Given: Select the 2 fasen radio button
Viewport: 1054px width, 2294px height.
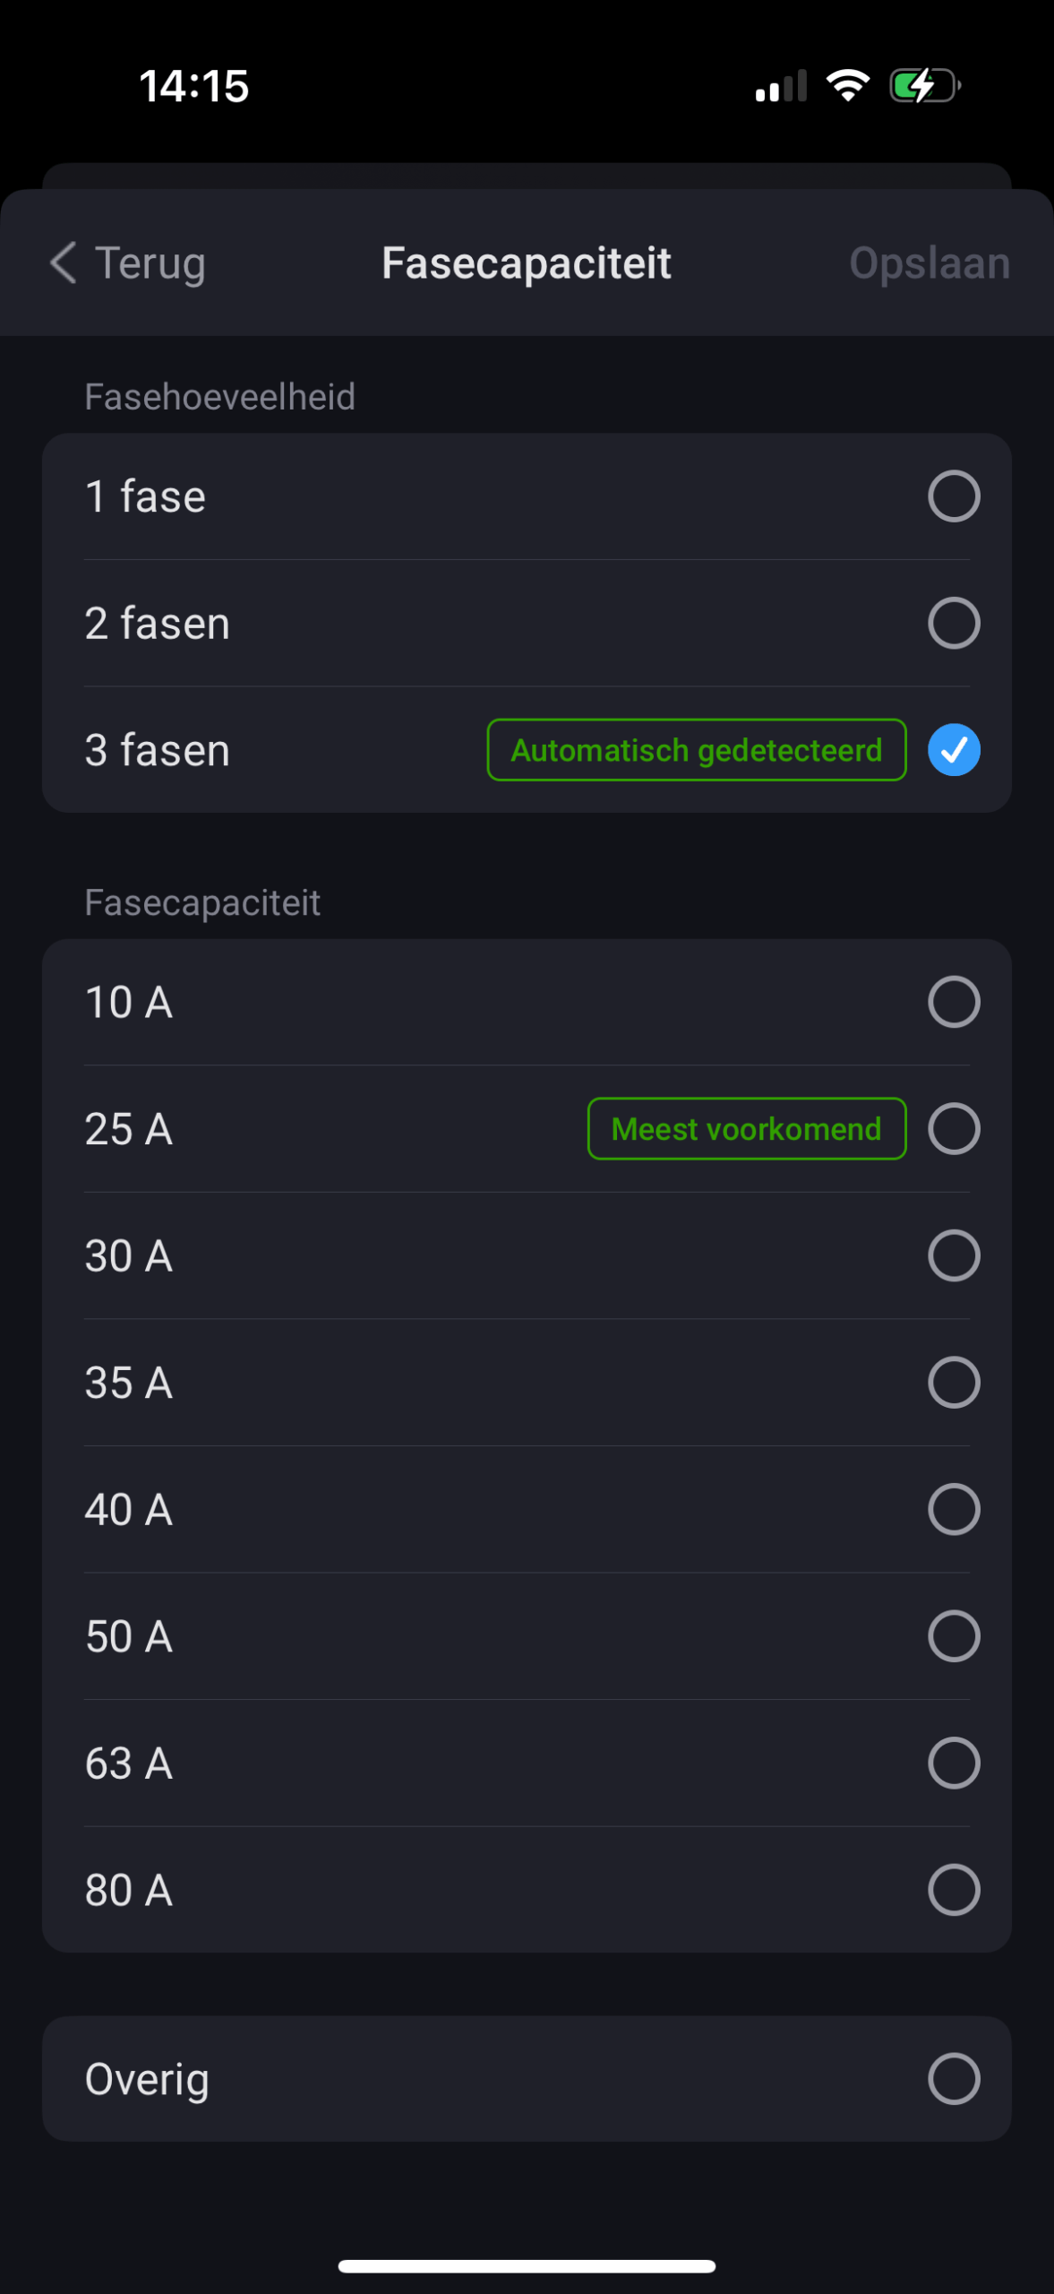Looking at the screenshot, I should [x=954, y=623].
